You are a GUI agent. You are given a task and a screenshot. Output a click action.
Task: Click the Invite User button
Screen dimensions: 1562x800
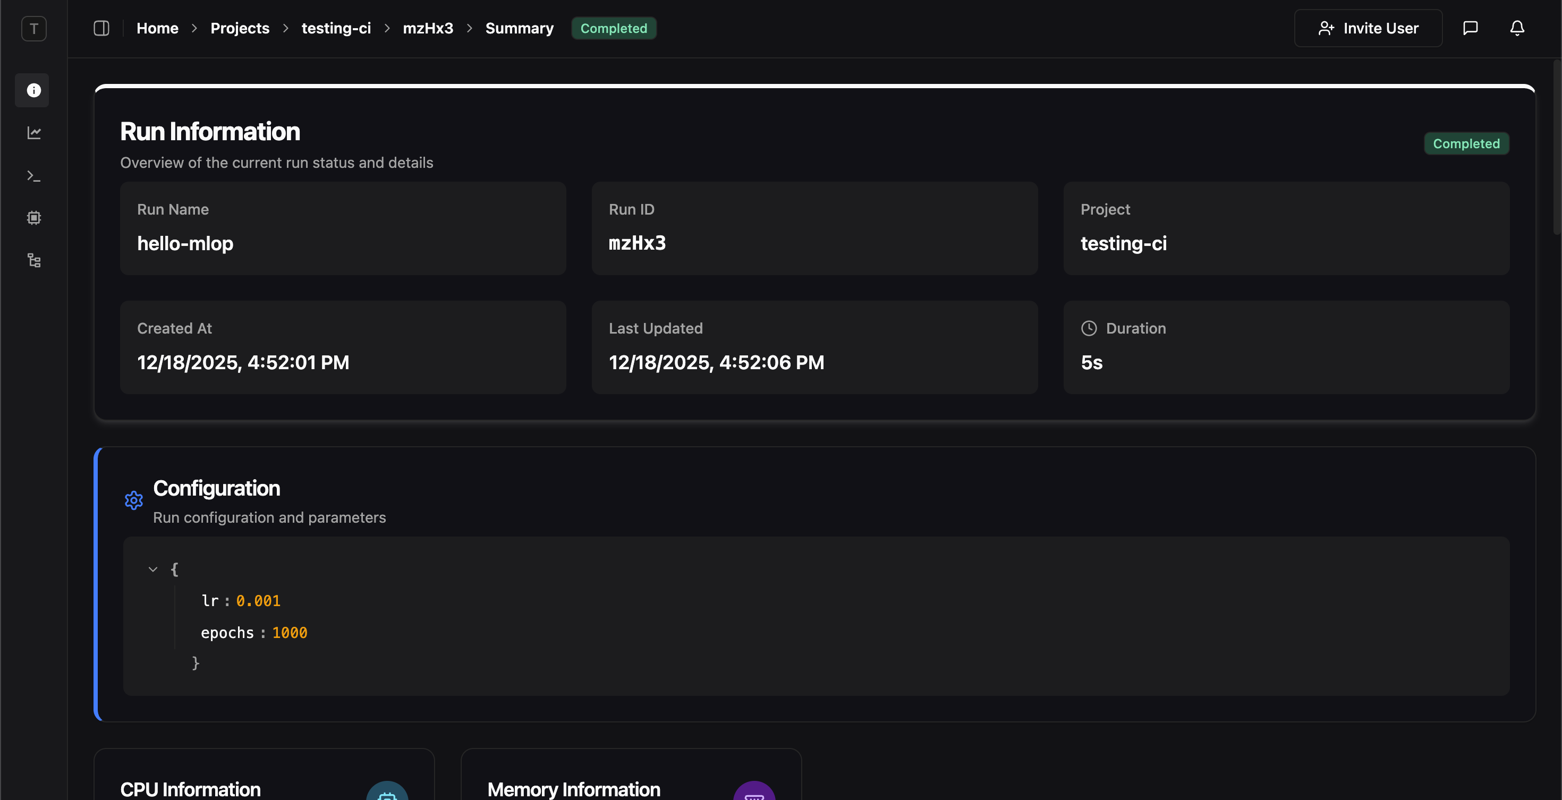pos(1369,28)
